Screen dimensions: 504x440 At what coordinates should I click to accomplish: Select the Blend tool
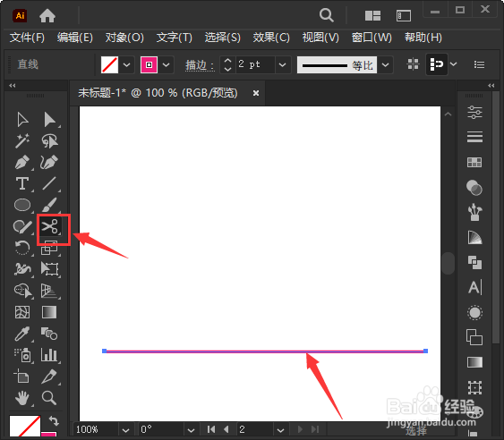tap(49, 334)
